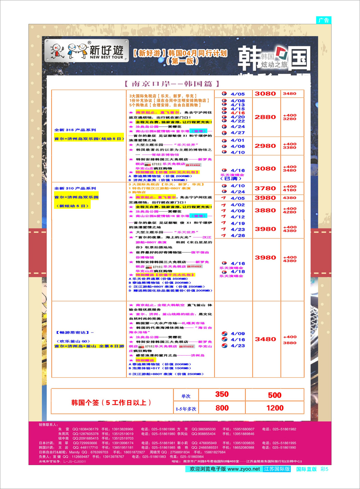
Task: Click the text 济州大象秀（价值150RMB）
Action: [x=160, y=180]
